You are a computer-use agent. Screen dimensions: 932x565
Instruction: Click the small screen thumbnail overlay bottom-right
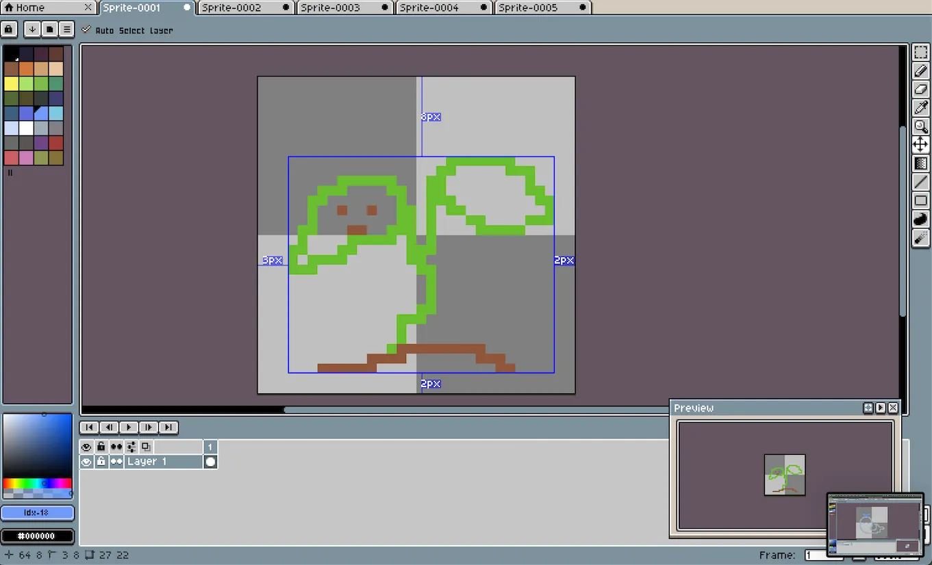click(875, 524)
